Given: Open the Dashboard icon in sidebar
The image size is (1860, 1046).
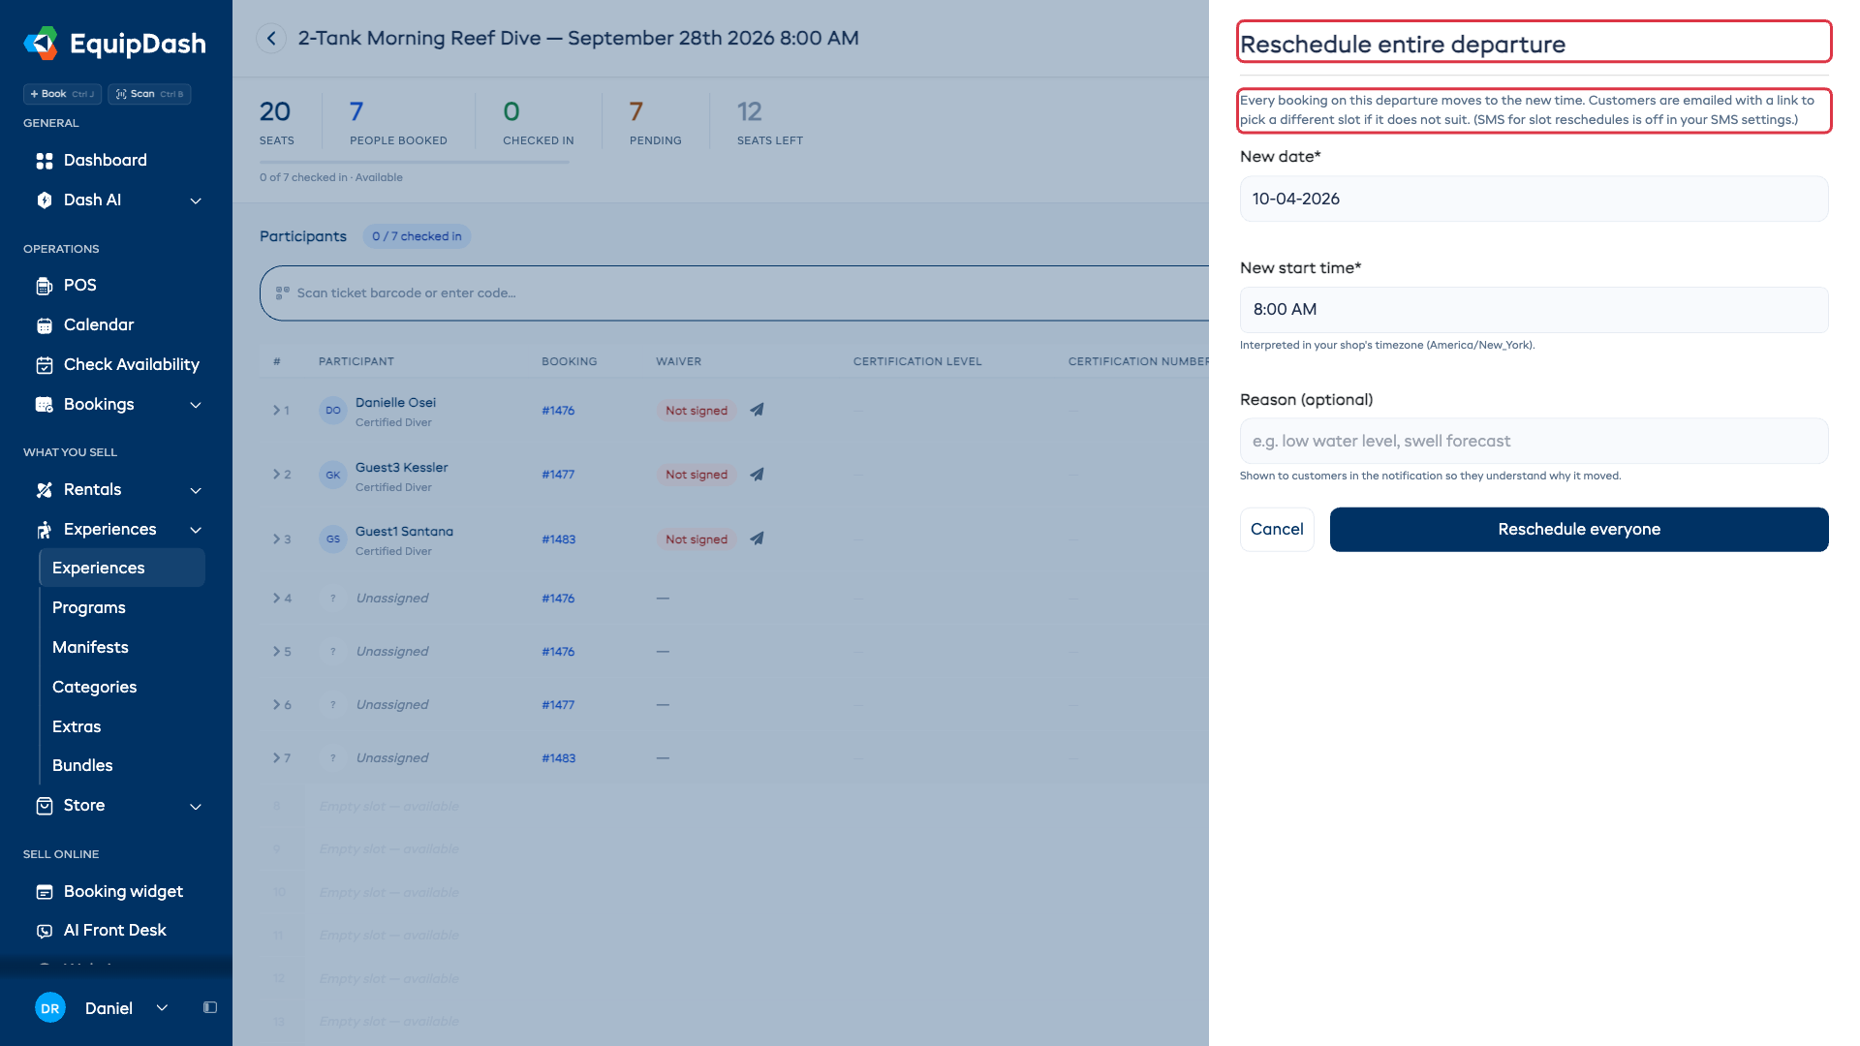Looking at the screenshot, I should (45, 161).
